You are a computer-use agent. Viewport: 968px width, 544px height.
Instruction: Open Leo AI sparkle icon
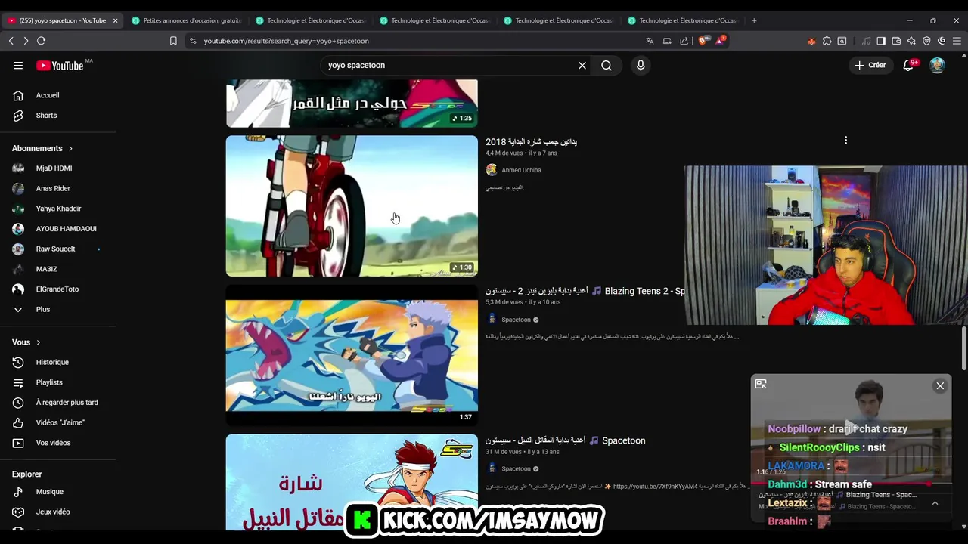tap(911, 41)
